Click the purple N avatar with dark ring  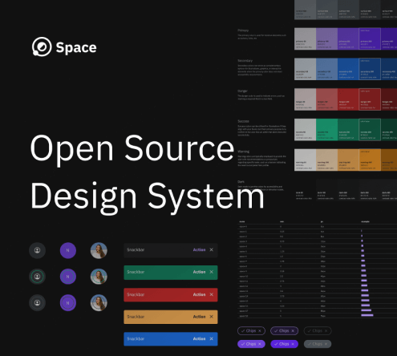[x=68, y=302]
